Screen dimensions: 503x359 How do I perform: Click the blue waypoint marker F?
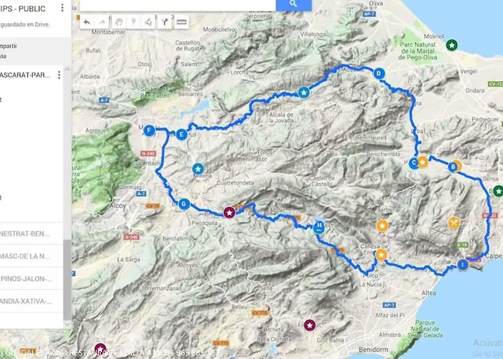pos(149,131)
